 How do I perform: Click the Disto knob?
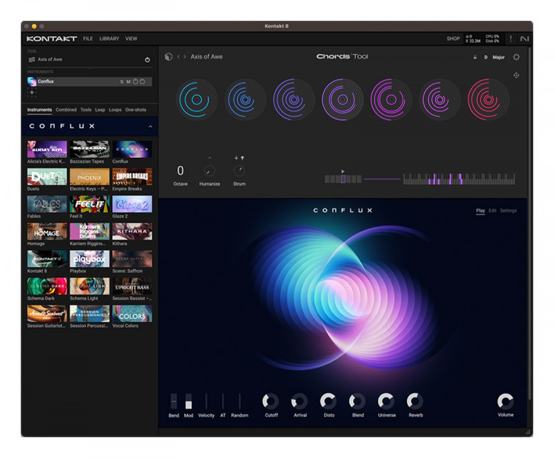tap(329, 401)
